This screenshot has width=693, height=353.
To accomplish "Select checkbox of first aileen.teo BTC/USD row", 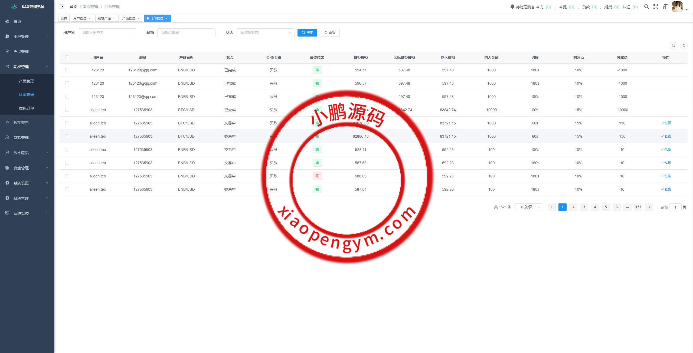I will click(x=67, y=110).
